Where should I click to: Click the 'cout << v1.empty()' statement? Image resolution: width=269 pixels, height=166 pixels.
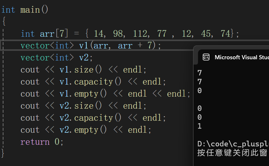(105, 94)
